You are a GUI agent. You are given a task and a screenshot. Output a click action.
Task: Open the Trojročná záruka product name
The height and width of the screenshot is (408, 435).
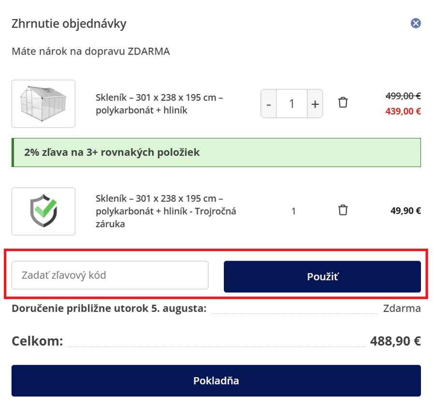click(166, 211)
